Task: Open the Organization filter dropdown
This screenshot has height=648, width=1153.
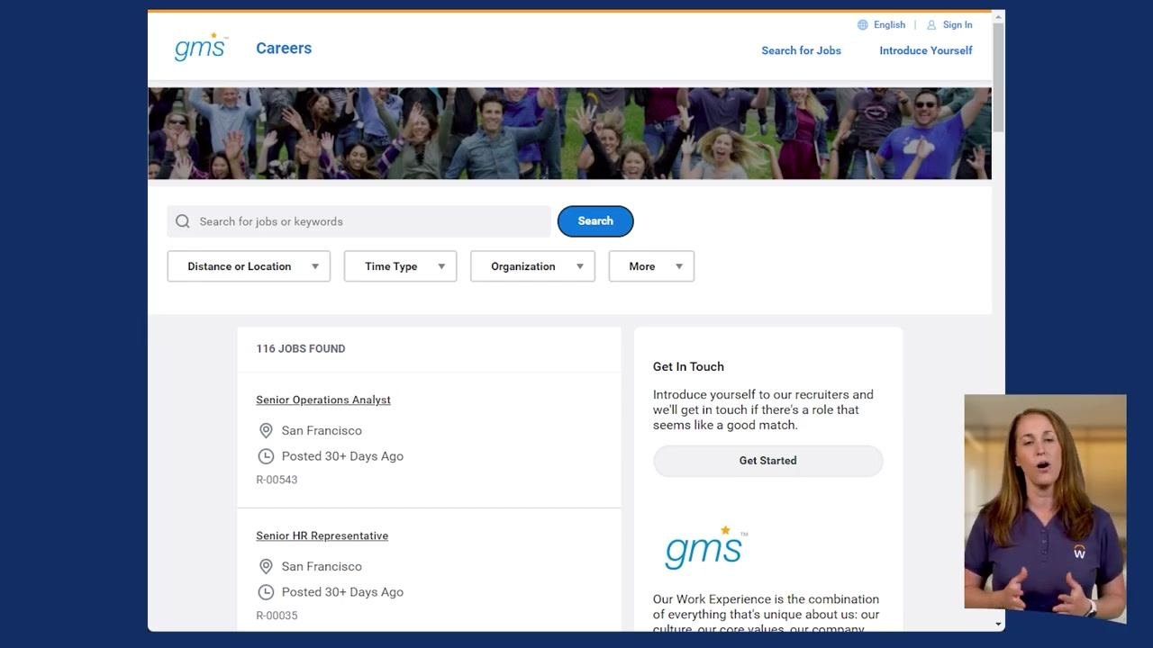Action: (x=532, y=266)
